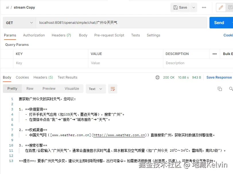233x174 pixels.
Task: Click the pencil edit icon
Action: click(221, 7)
